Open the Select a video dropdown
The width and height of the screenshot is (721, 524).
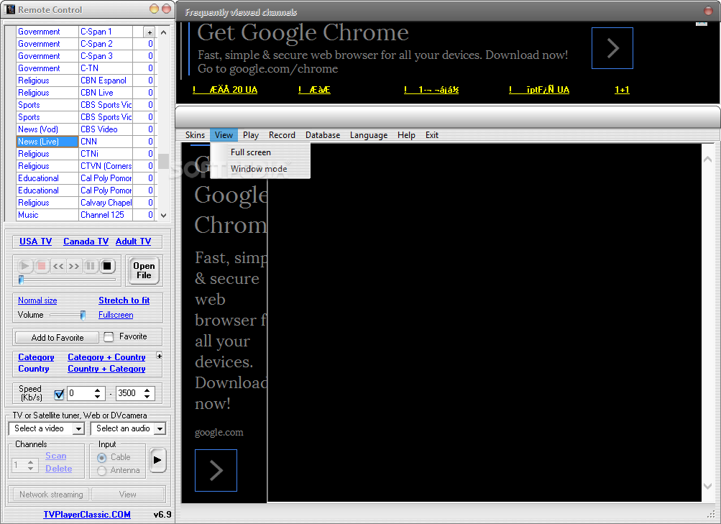pyautogui.click(x=78, y=428)
